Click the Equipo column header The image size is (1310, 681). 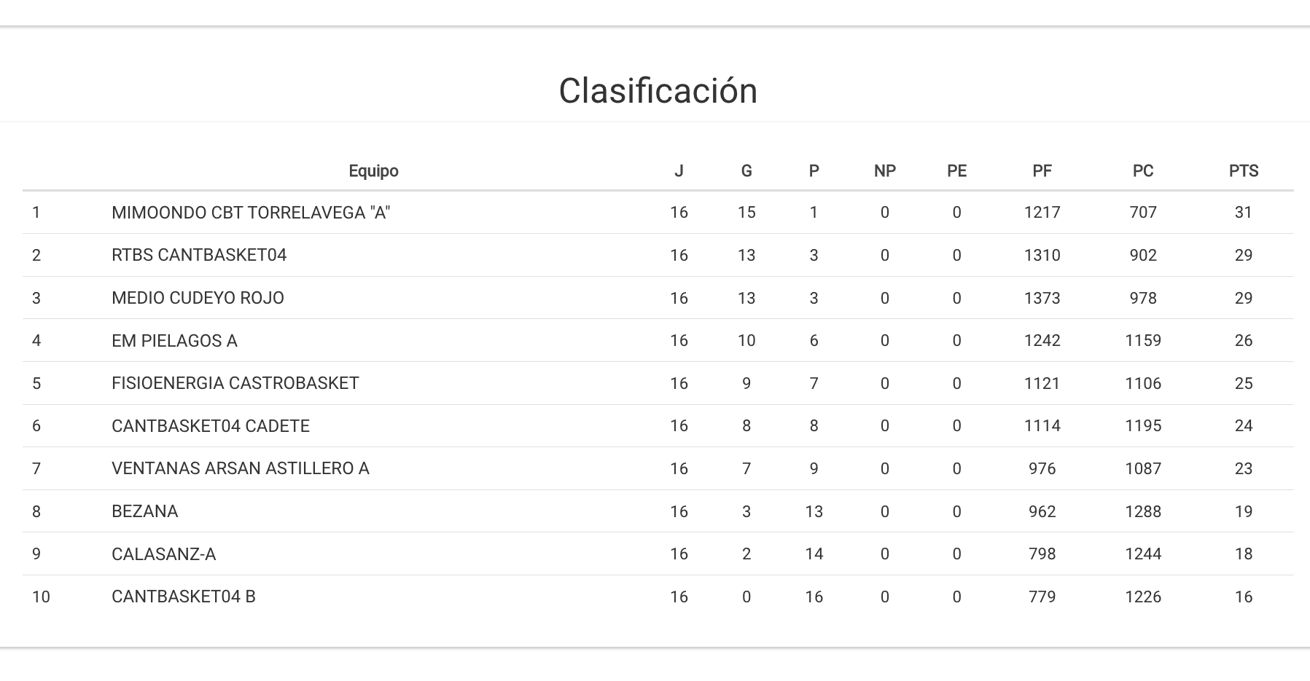[x=373, y=171]
